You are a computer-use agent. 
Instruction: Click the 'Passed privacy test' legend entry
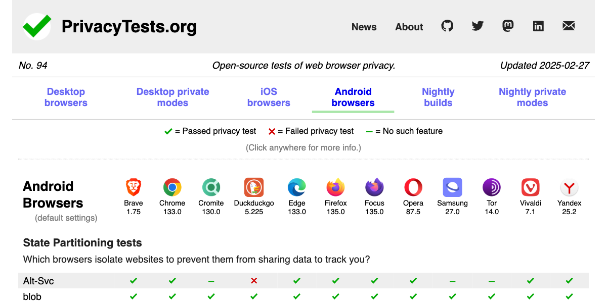coord(210,131)
